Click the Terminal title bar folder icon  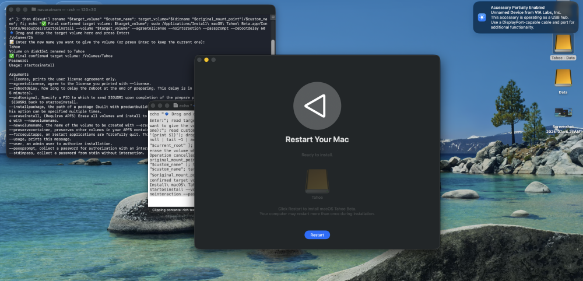coord(34,9)
